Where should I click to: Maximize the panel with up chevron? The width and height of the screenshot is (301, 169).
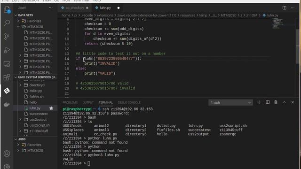coord(284,102)
